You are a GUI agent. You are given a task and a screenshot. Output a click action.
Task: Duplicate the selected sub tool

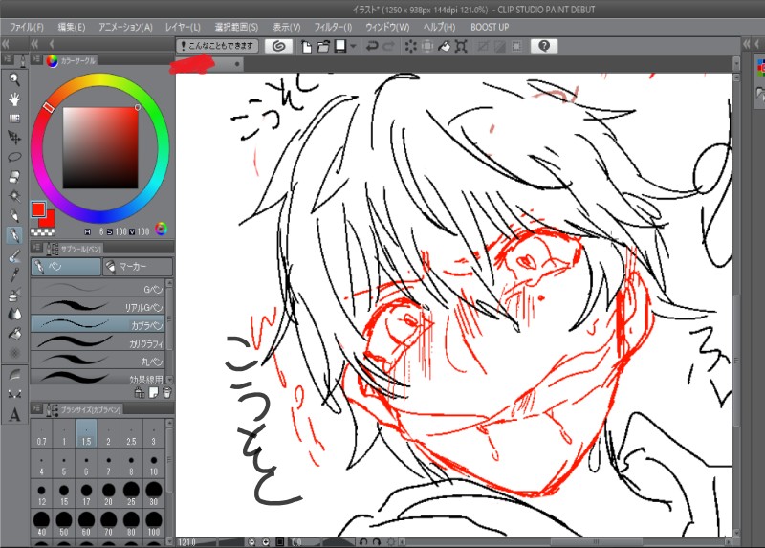coord(153,393)
